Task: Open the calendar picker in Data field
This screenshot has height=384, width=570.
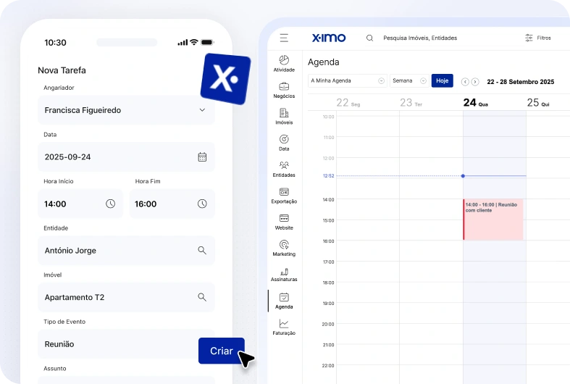Action: click(202, 157)
